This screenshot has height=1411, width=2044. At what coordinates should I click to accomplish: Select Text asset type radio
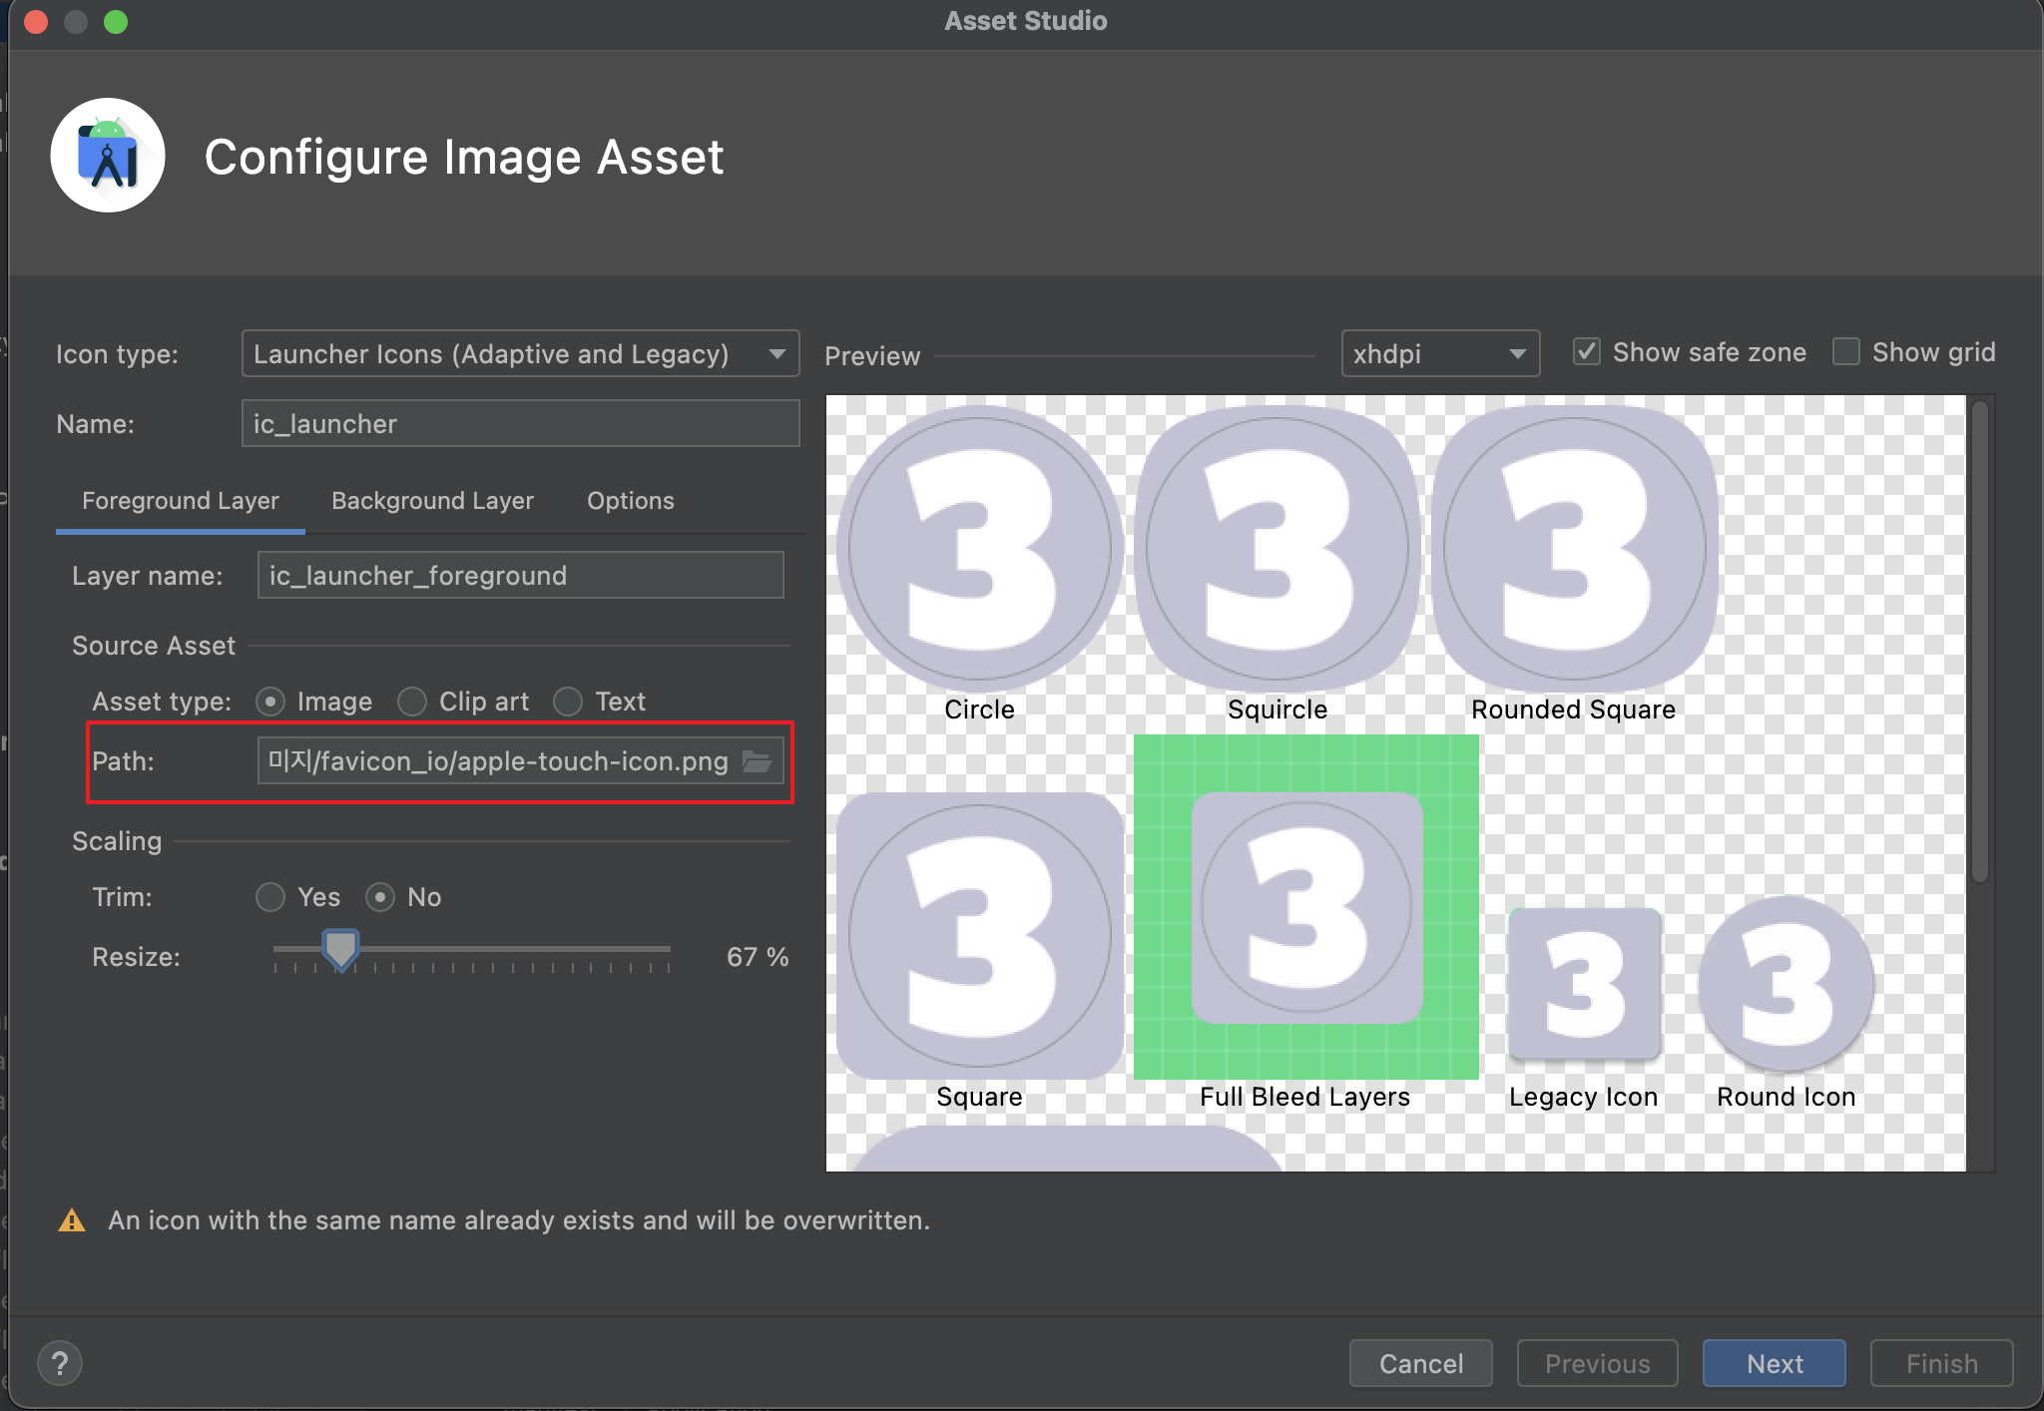(x=568, y=702)
